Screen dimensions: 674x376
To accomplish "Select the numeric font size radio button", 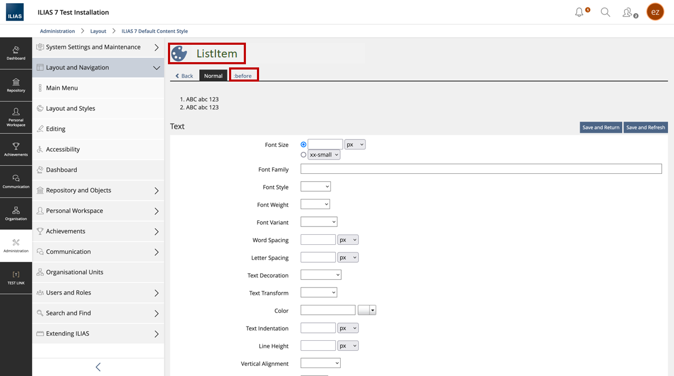I will click(x=303, y=144).
